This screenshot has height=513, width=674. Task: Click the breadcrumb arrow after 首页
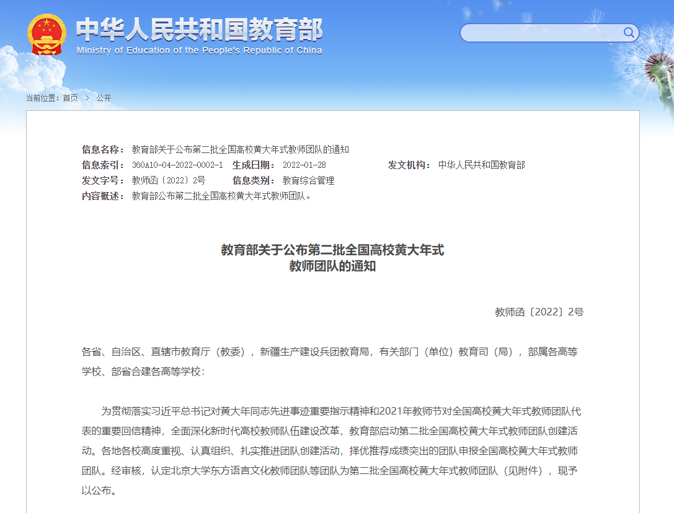pyautogui.click(x=87, y=98)
